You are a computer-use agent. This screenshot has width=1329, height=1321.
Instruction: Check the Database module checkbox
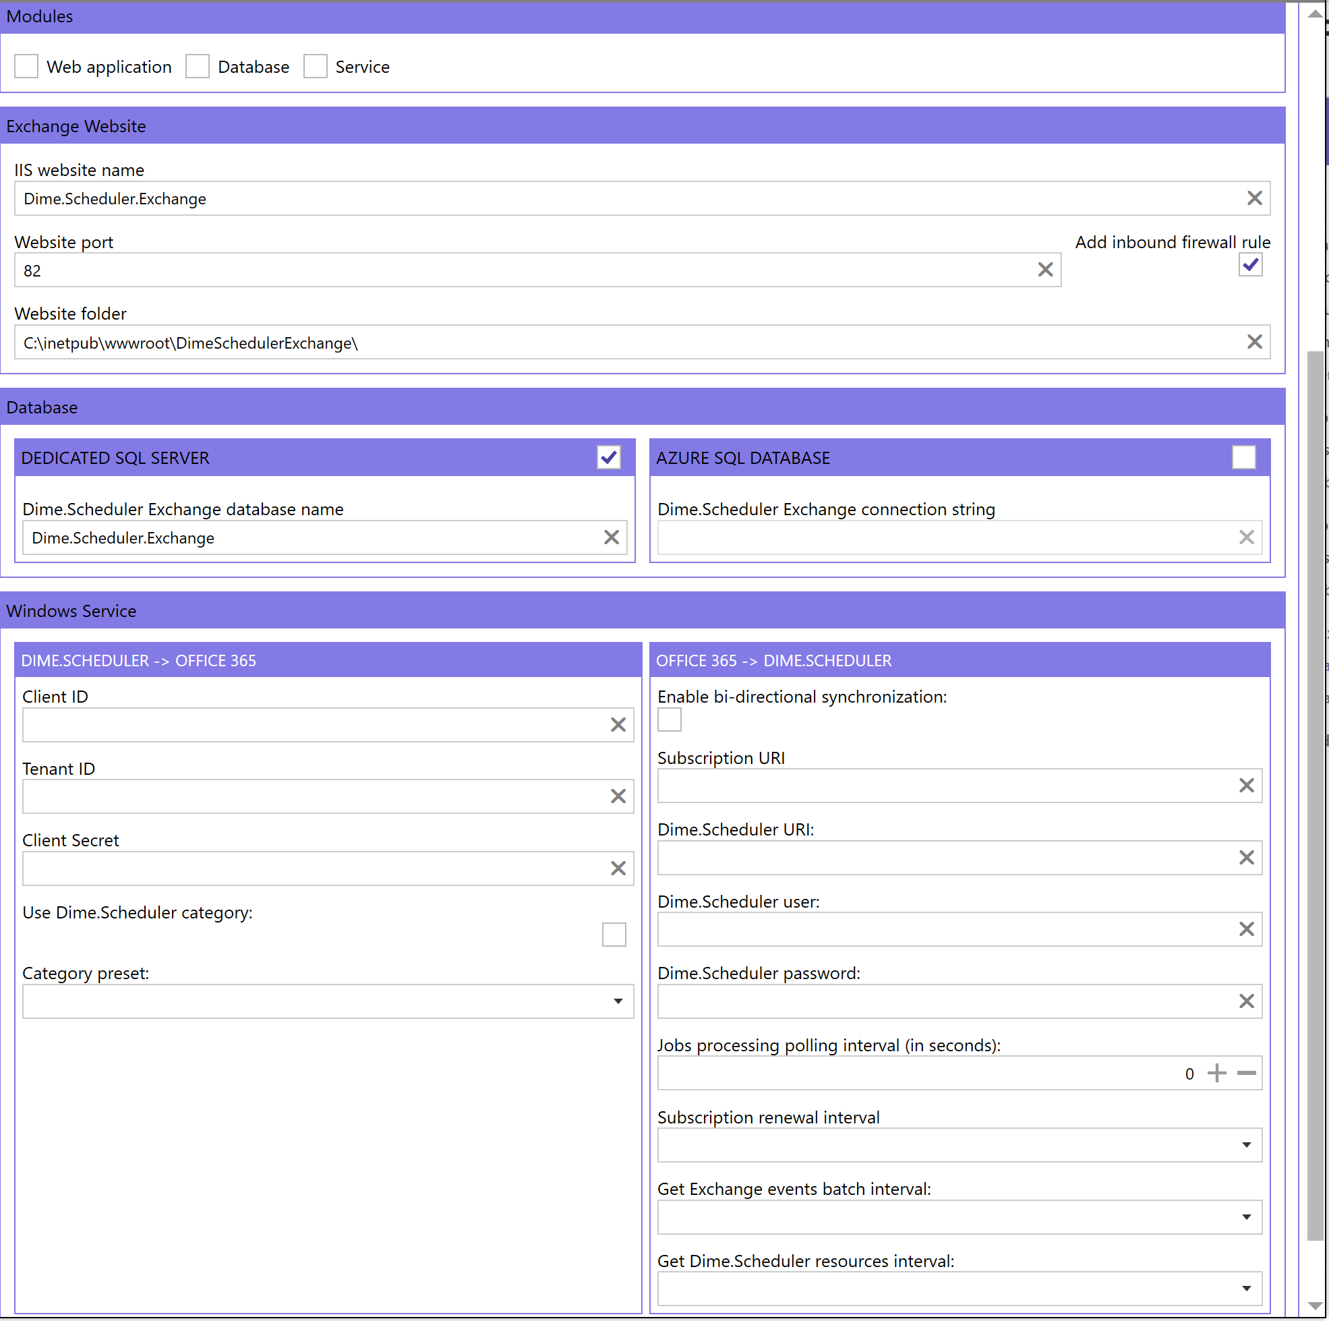click(x=198, y=66)
